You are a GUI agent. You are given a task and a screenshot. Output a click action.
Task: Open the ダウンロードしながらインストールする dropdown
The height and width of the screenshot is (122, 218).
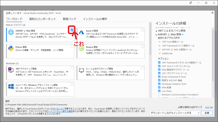pos(175,113)
